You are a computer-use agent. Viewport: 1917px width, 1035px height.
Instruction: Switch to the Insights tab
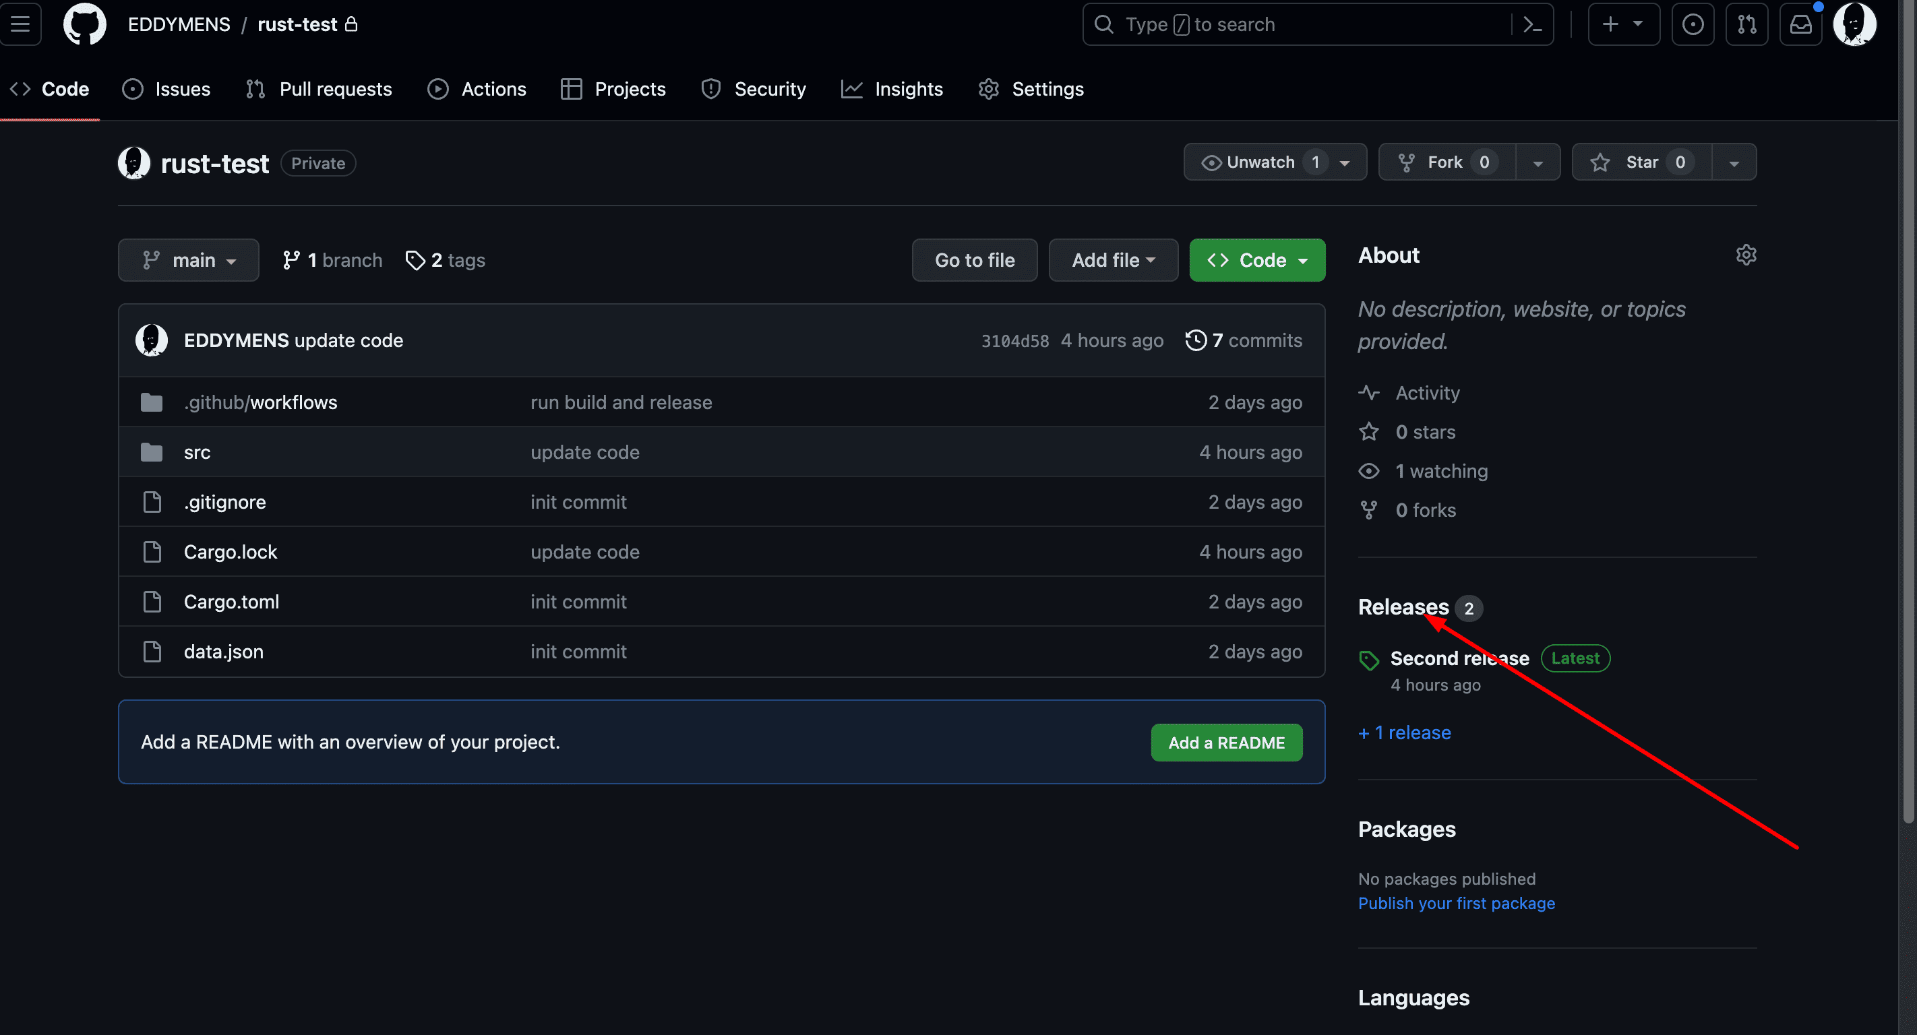(892, 90)
